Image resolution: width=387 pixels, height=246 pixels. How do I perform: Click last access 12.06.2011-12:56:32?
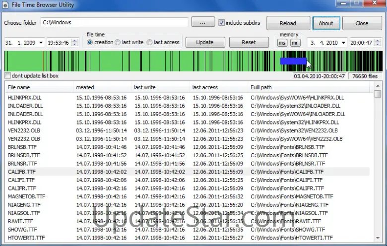click(x=218, y=196)
